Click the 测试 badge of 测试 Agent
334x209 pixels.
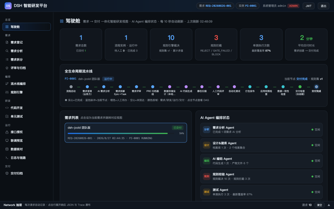pos(207,192)
